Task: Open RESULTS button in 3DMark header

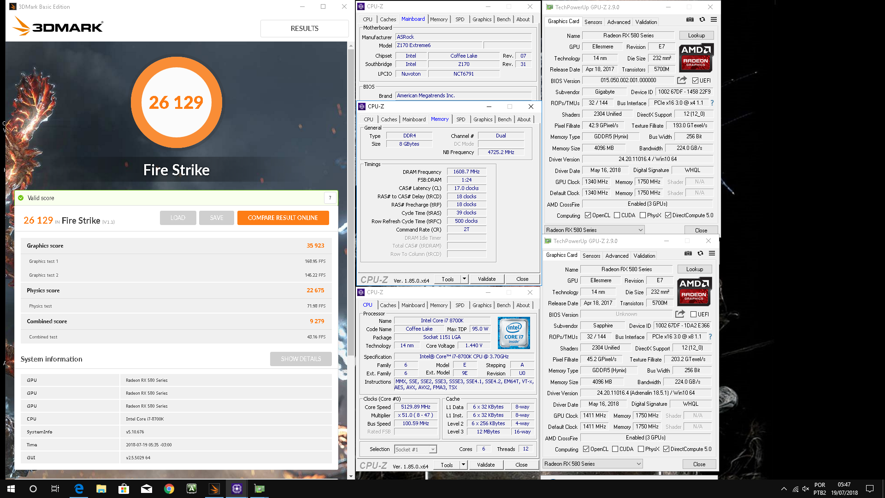Action: (304, 29)
